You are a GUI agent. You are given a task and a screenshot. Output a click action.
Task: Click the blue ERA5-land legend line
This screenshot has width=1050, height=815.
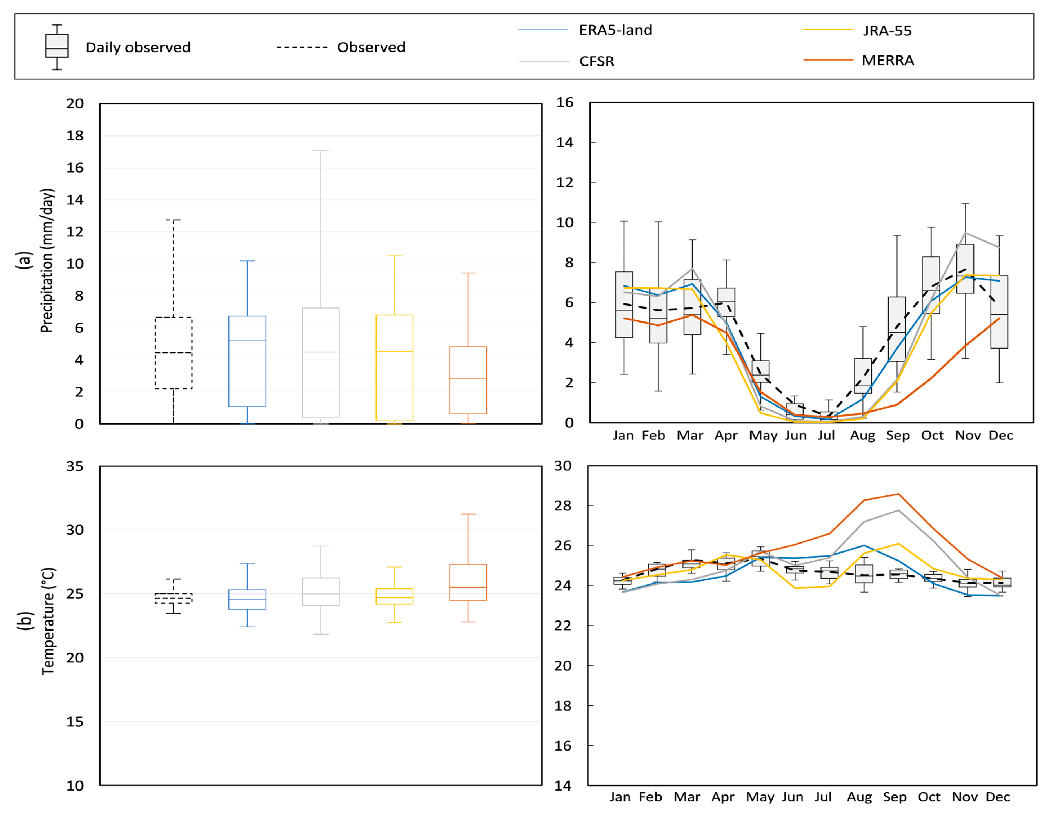[543, 30]
